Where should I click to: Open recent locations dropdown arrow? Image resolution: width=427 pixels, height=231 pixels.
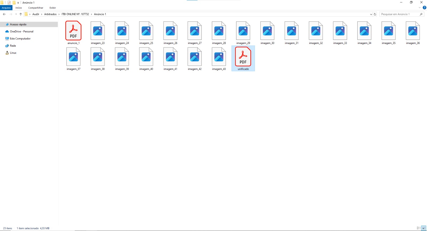16,14
